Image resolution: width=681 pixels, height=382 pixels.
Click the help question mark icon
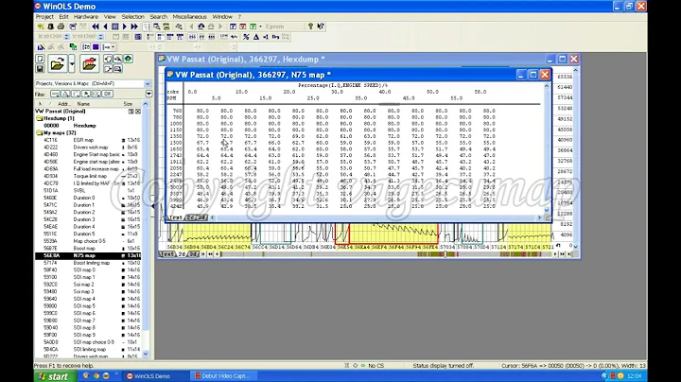coord(310,26)
